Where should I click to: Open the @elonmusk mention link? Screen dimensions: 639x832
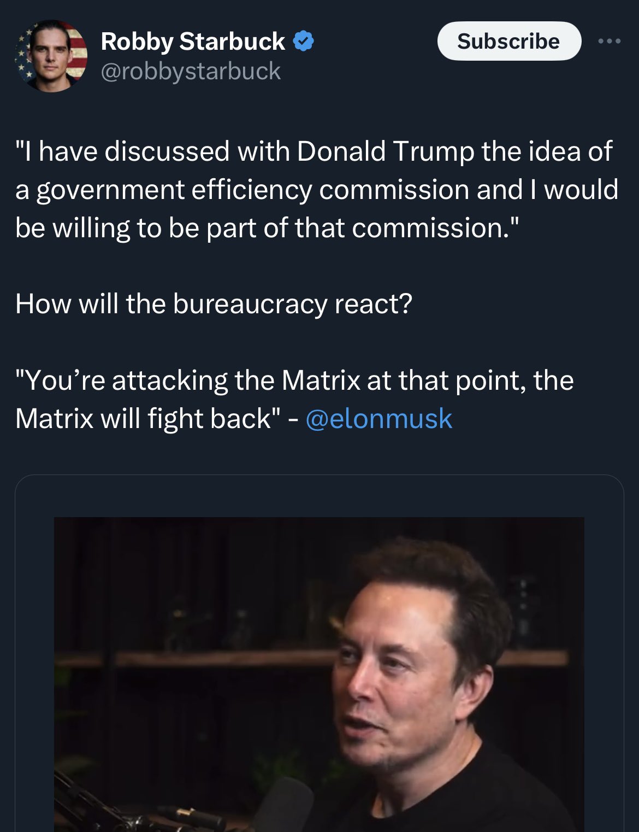pyautogui.click(x=378, y=419)
